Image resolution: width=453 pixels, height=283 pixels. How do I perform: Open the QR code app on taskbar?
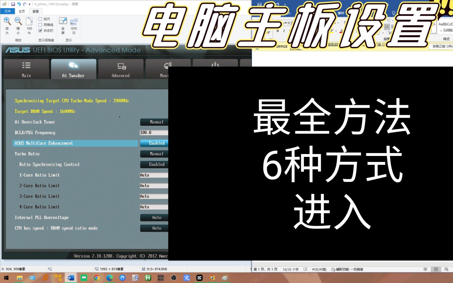[161, 278]
